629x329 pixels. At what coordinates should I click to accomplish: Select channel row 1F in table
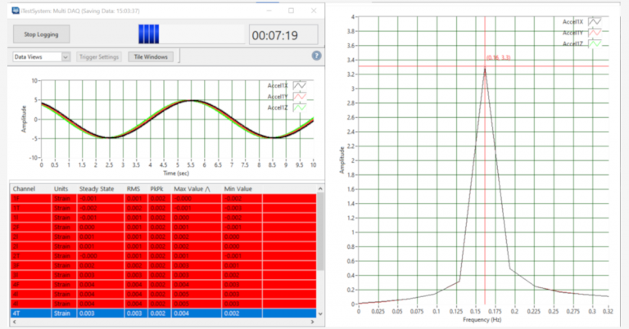pyautogui.click(x=163, y=198)
